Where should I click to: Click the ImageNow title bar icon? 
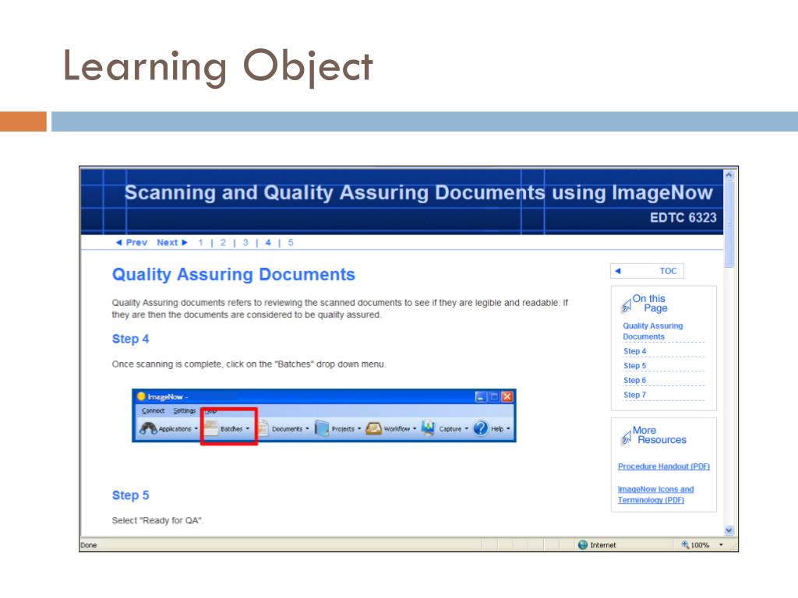pos(142,396)
